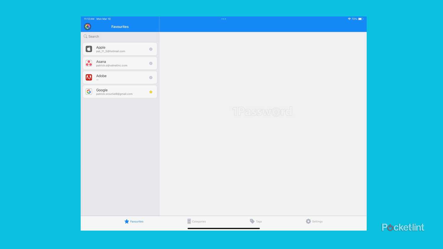
Task: Click the Apple logo icon
Action: [x=89, y=49]
